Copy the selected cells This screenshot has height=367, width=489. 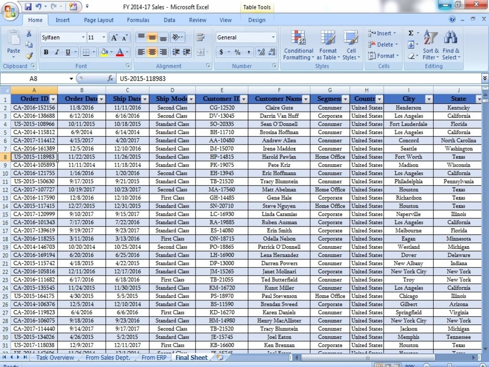(x=29, y=45)
